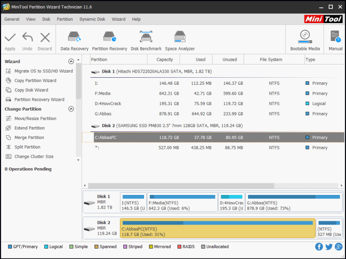Click the left sidebar scroll-down arrow
This screenshot has height=259, width=346.
[78, 160]
